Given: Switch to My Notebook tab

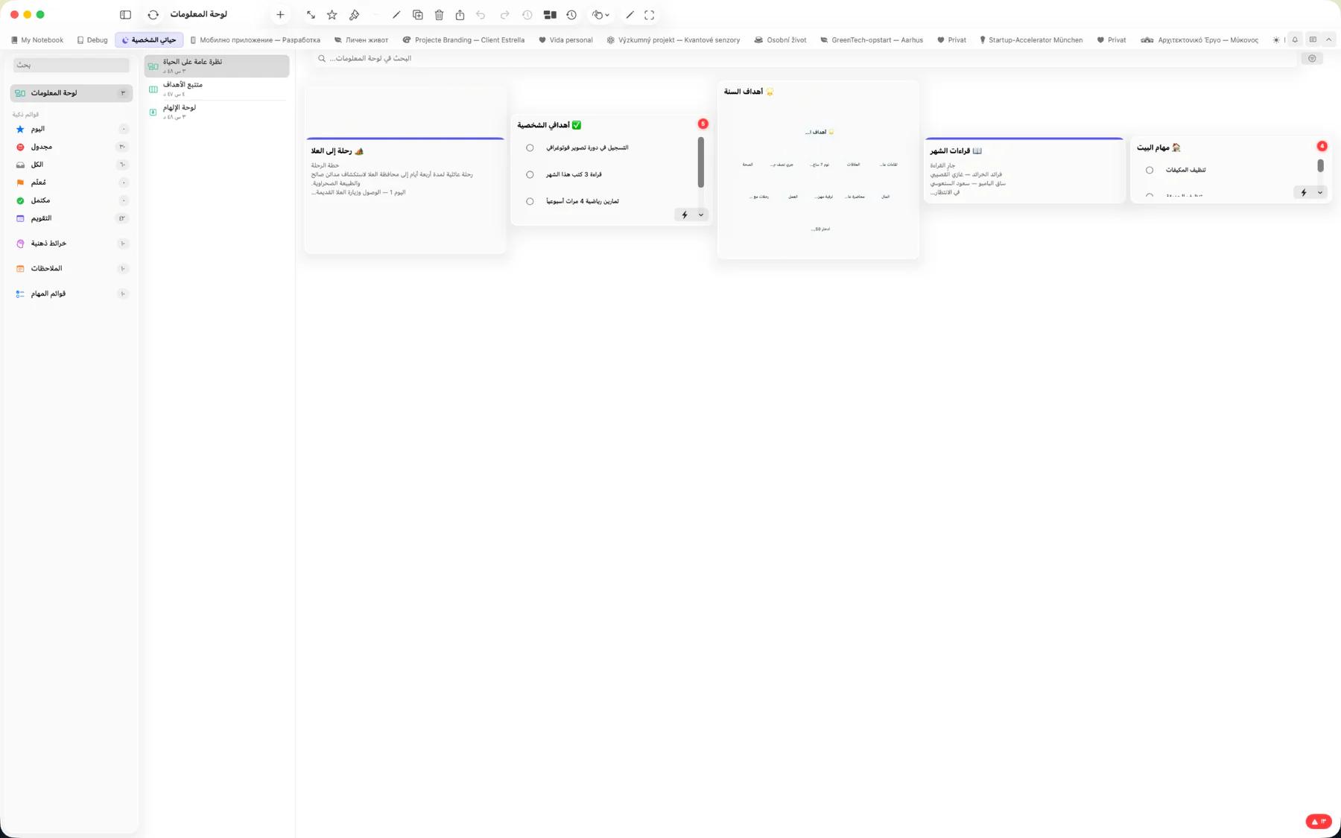Looking at the screenshot, I should click(x=37, y=40).
